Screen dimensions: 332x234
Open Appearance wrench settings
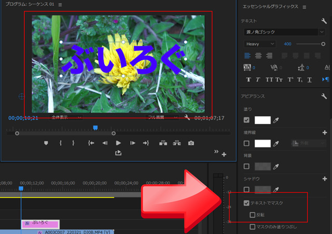click(x=324, y=96)
